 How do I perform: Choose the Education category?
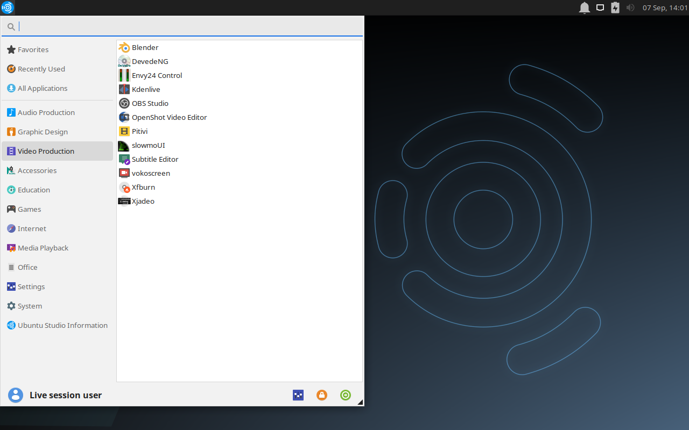58,190
